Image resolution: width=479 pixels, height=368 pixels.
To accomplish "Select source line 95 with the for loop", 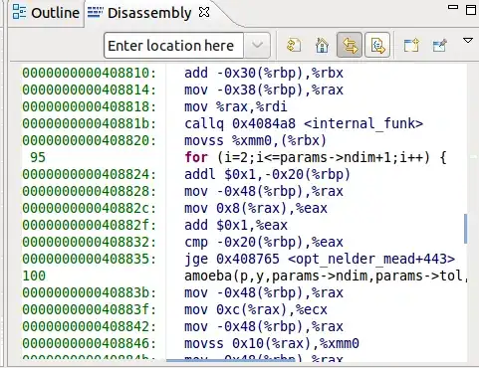I will click(316, 157).
